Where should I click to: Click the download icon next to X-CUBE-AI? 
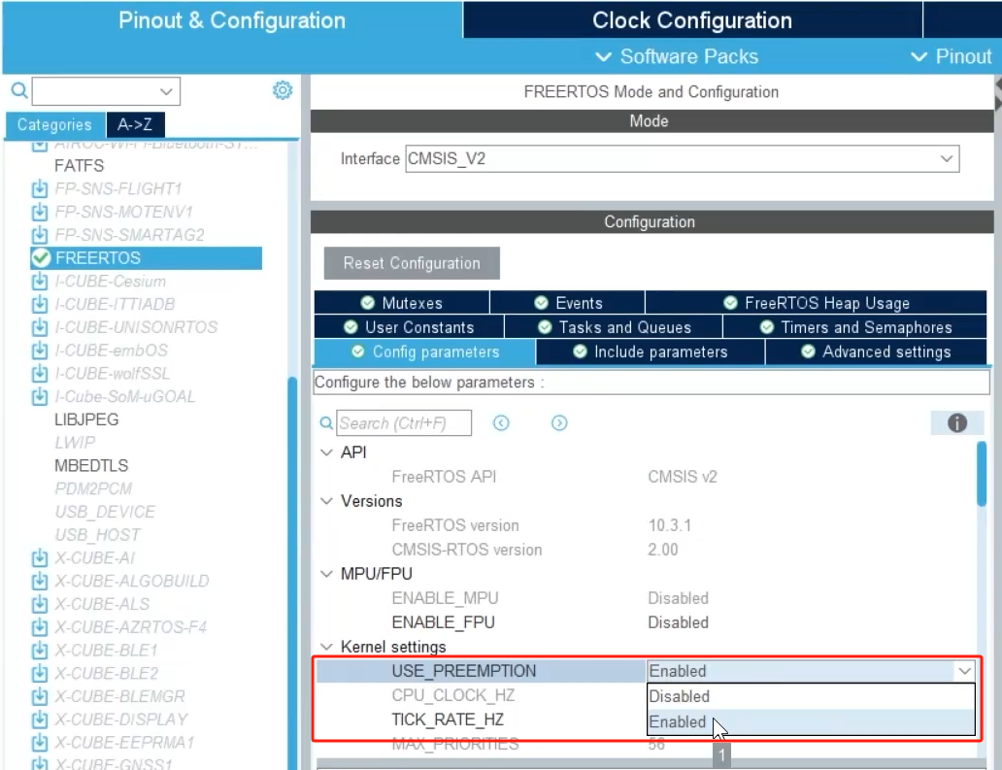tap(40, 558)
